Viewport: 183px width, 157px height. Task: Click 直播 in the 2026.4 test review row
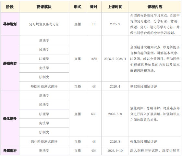click(78, 86)
